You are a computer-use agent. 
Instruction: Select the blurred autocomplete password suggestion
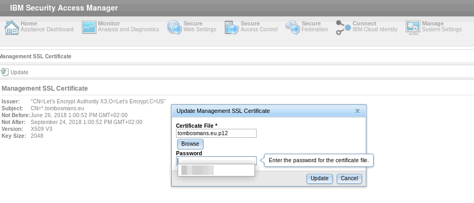pos(216,170)
